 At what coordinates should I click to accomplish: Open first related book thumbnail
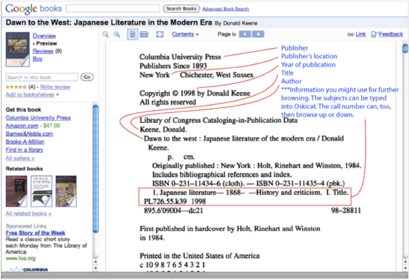(x=16, y=191)
